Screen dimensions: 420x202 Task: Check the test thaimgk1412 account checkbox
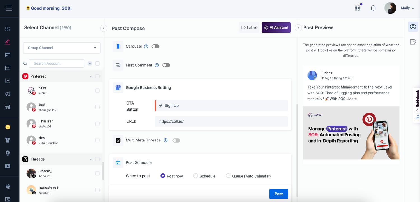(x=97, y=107)
